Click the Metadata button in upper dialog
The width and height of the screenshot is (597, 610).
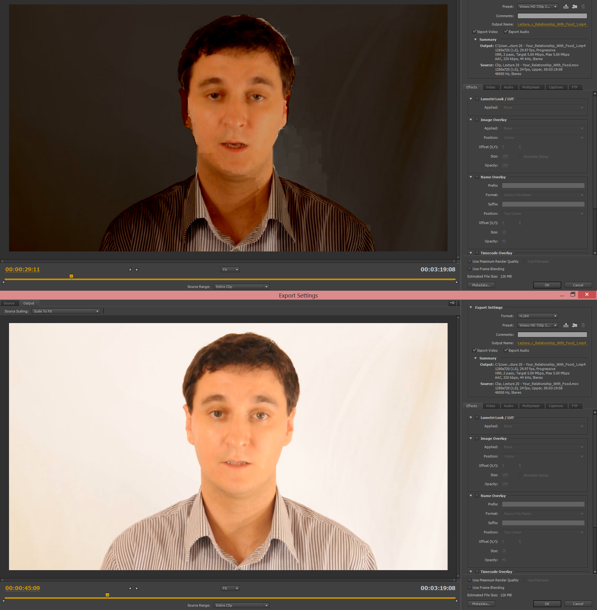pos(481,285)
